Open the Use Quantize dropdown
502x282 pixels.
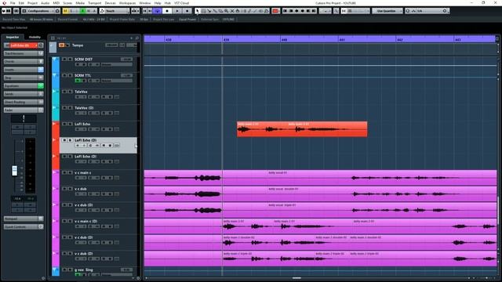[387, 11]
